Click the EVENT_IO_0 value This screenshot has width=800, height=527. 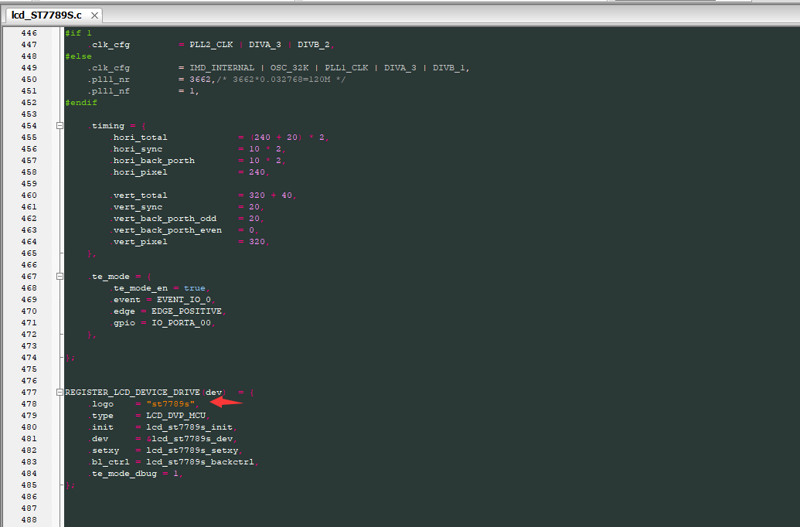tap(184, 300)
